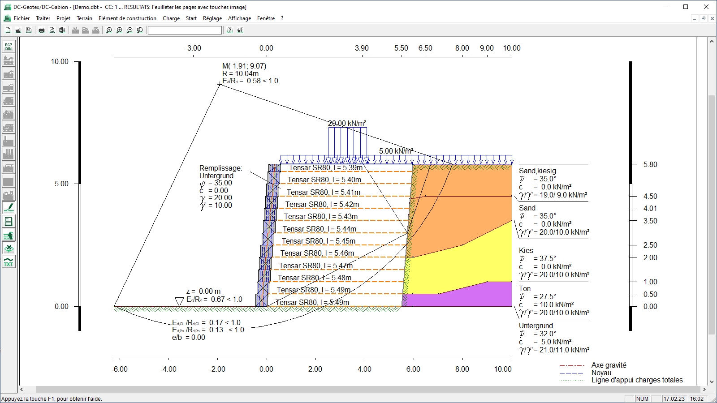Print the results with the printer icon
This screenshot has width=717, height=403.
click(x=42, y=30)
